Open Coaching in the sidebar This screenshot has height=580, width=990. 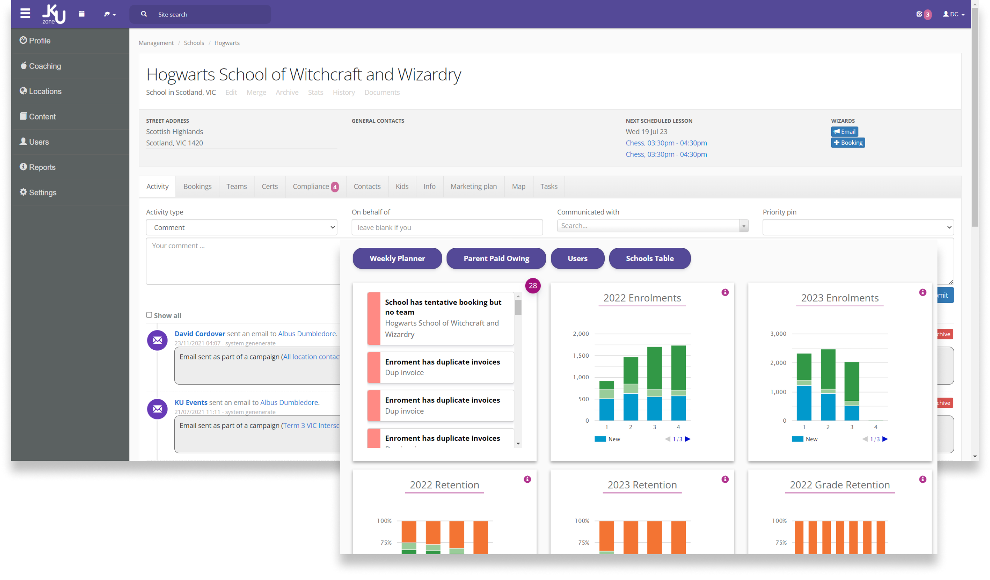(x=70, y=66)
